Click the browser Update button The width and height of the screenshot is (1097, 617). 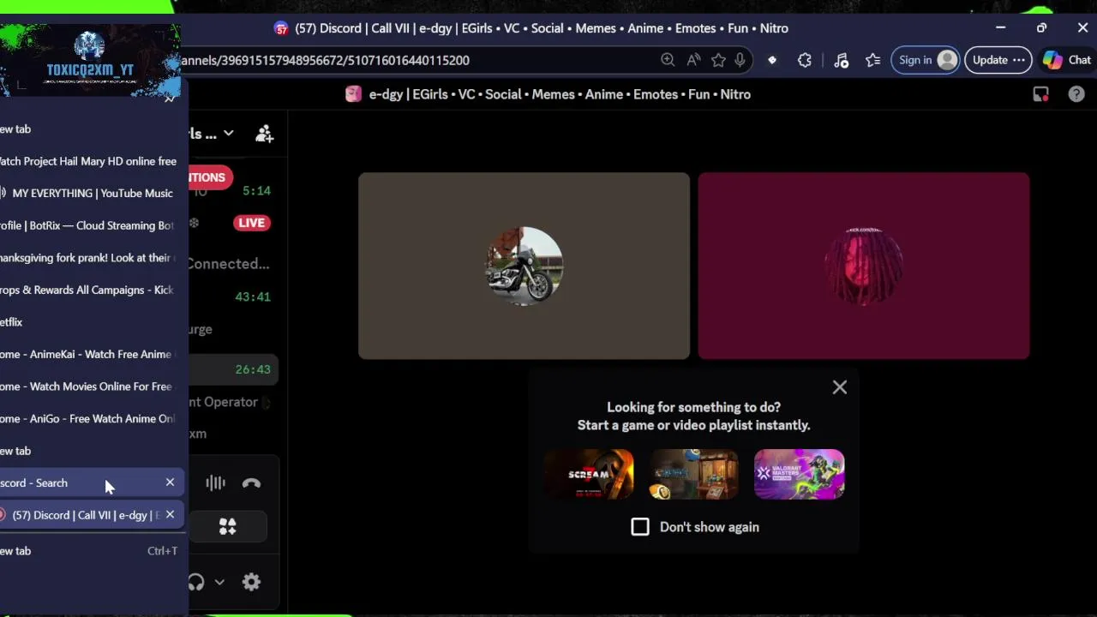(998, 60)
